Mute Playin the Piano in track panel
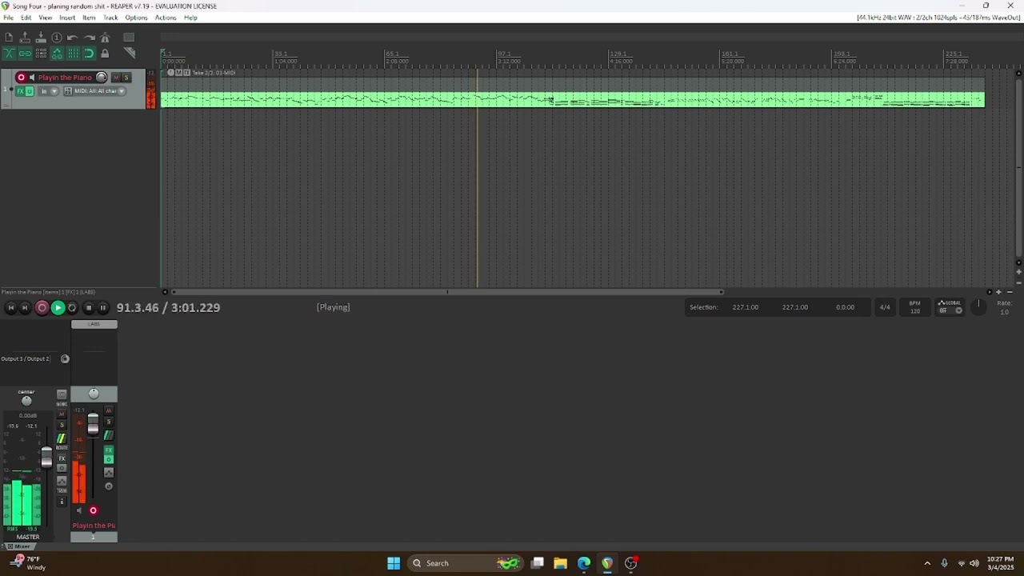 click(116, 78)
